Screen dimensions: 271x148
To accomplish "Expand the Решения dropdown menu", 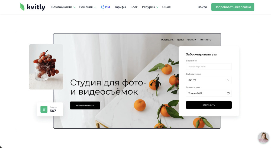I will (88, 7).
